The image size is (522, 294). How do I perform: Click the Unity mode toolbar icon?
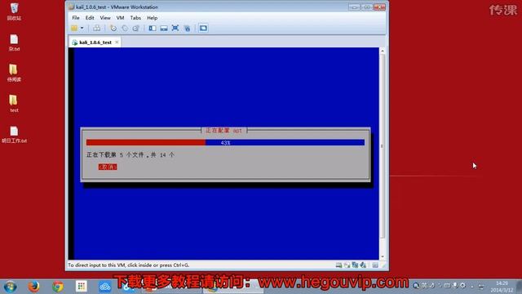pyautogui.click(x=187, y=29)
